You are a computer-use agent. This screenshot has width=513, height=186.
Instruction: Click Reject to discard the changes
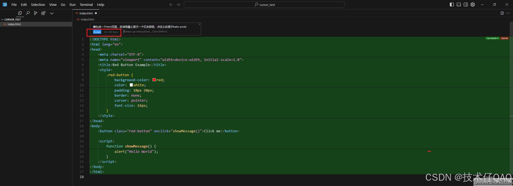pos(115,32)
